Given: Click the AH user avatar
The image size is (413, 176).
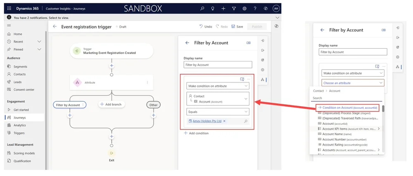Looking at the screenshot, I should 276,8.
